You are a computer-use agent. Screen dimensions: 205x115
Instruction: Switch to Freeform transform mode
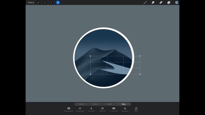pyautogui.click(x=81, y=104)
